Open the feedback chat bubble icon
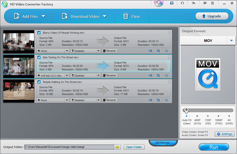237x154 pixels. click(x=205, y=3)
